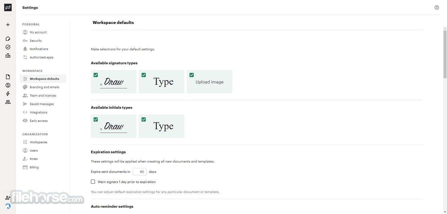Click the Early access eye icon
The width and height of the screenshot is (447, 214).
click(x=25, y=121)
